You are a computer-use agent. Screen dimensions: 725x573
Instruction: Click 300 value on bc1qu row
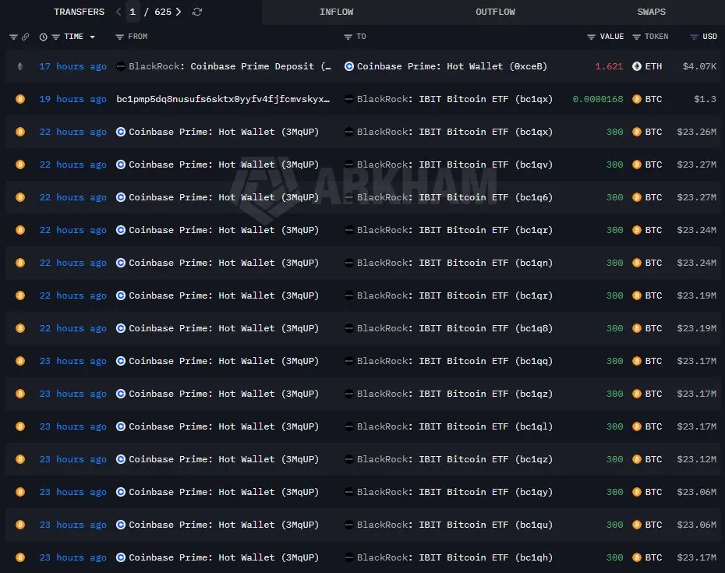[614, 525]
